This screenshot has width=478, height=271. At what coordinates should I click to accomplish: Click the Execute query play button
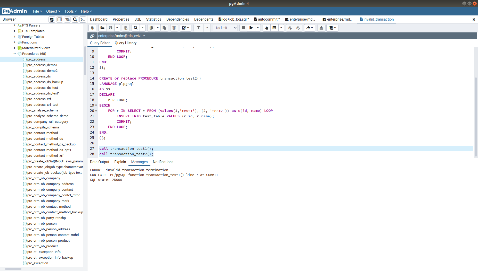click(251, 28)
